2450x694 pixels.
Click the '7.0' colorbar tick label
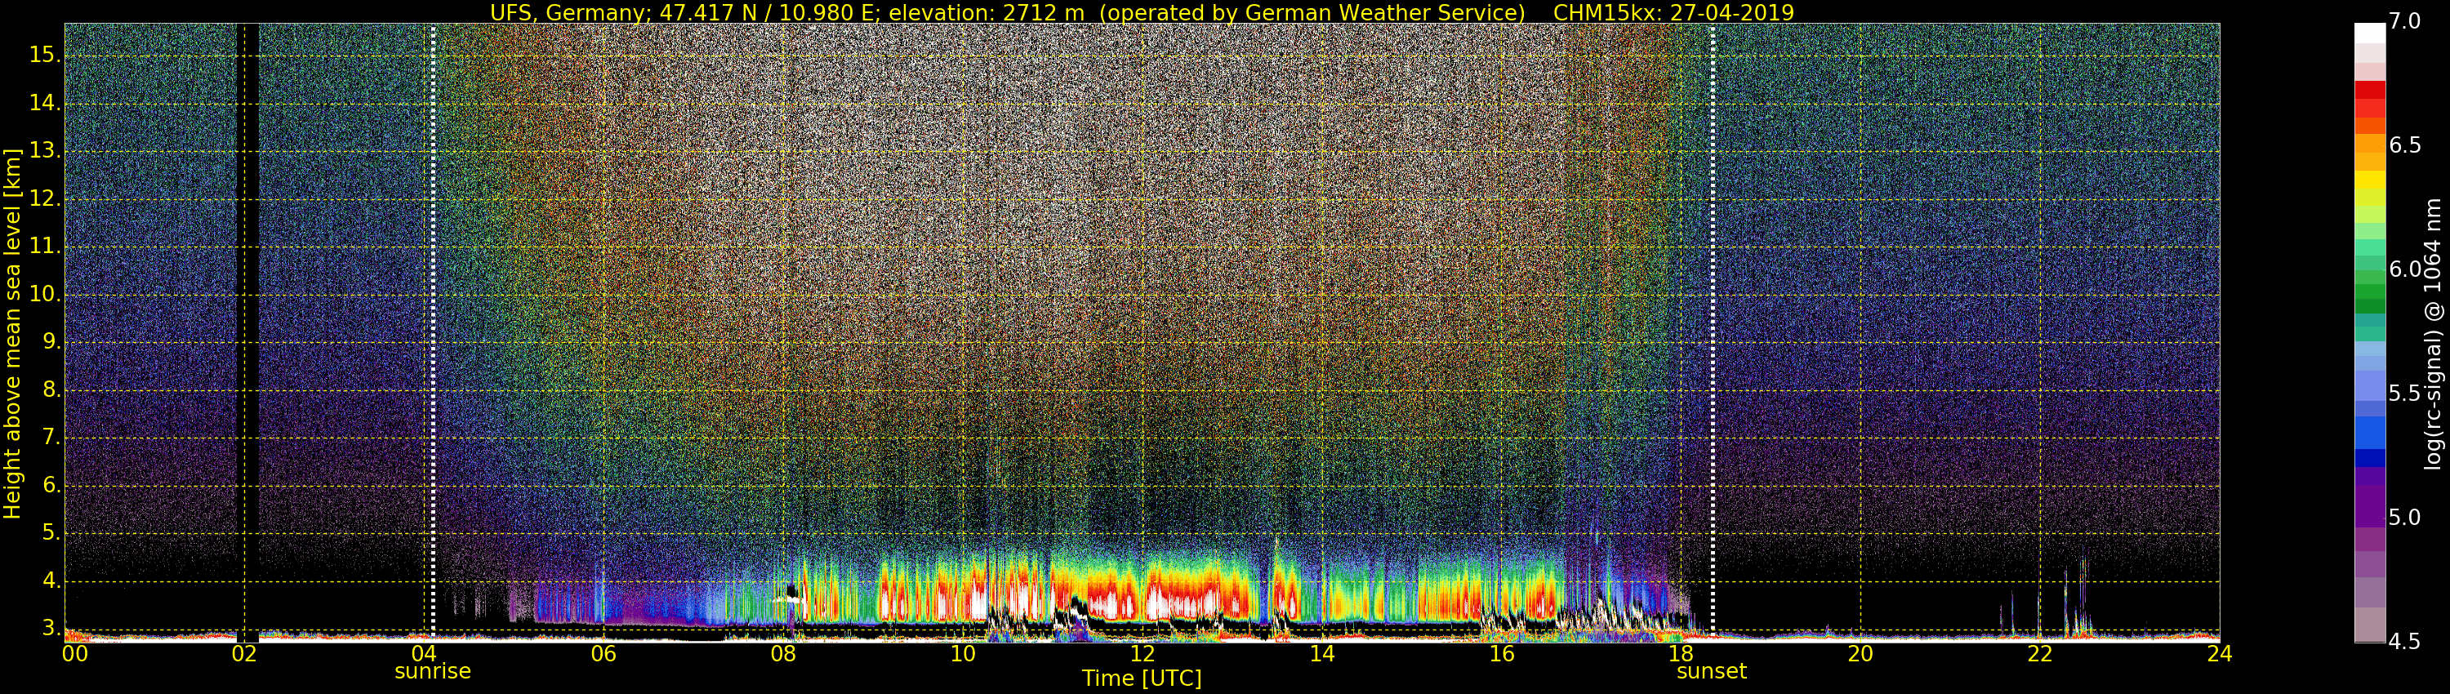pyautogui.click(x=2405, y=22)
